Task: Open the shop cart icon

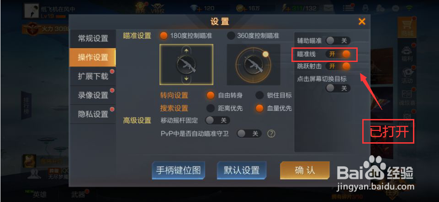Action: 407,26
